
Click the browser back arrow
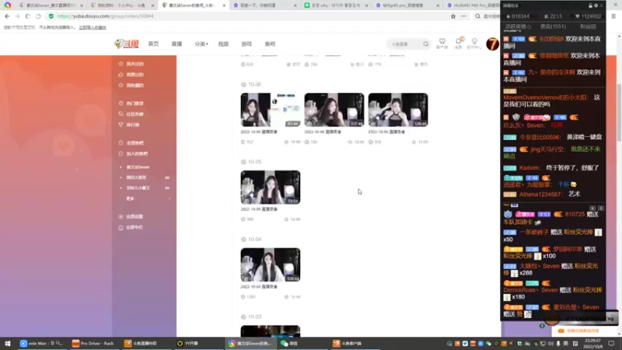(7, 16)
